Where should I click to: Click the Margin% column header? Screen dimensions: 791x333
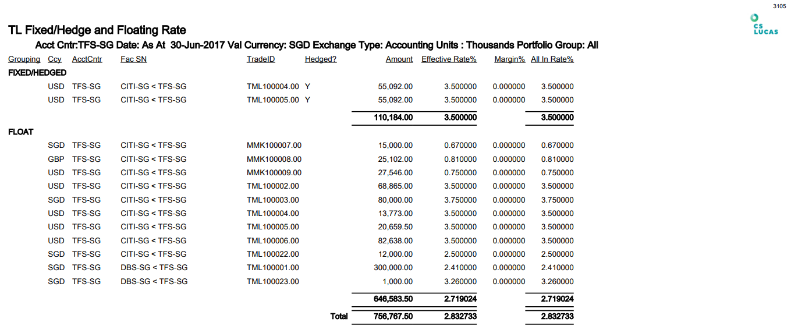[509, 59]
